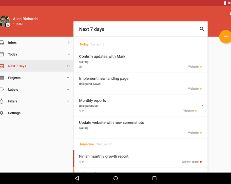Click Website label on Update website task
The height and width of the screenshot is (184, 231).
pyautogui.click(x=193, y=132)
